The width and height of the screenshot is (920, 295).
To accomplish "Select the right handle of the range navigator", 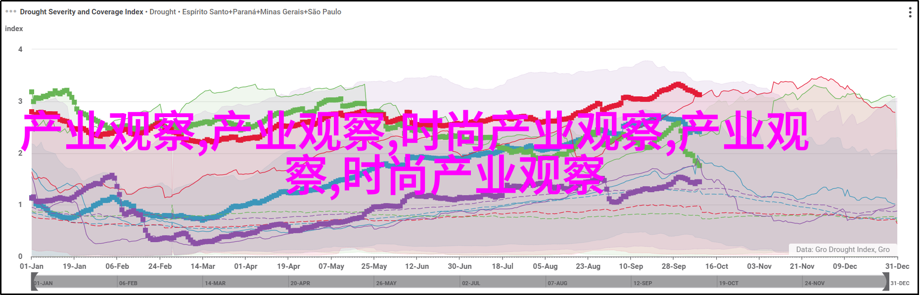I will (885, 283).
